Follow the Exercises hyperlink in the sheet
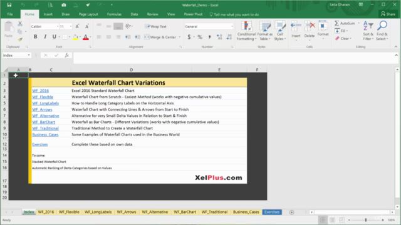401x225 pixels. [40, 144]
